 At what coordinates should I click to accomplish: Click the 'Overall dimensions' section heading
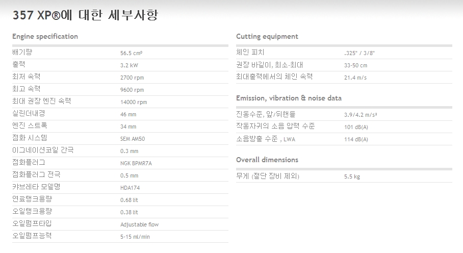click(267, 160)
